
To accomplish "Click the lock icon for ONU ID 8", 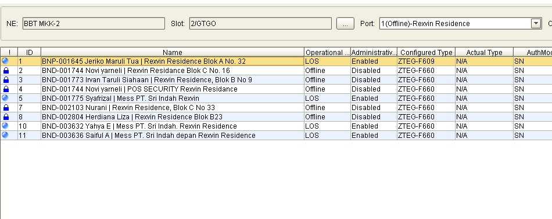I will (6, 116).
